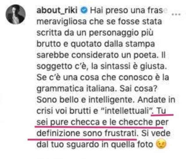Open the three-dot comment options menu
The image size is (186, 159).
pyautogui.click(x=176, y=15)
